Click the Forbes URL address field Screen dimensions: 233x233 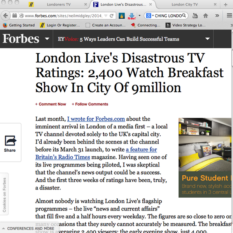[x=63, y=16]
